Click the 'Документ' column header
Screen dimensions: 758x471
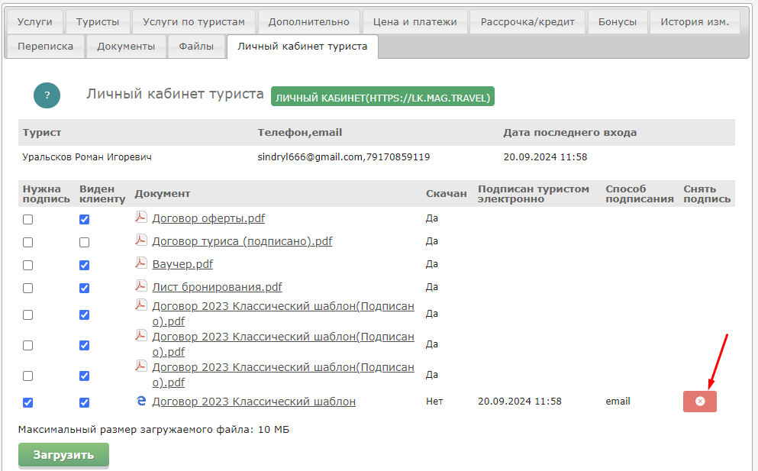point(163,194)
